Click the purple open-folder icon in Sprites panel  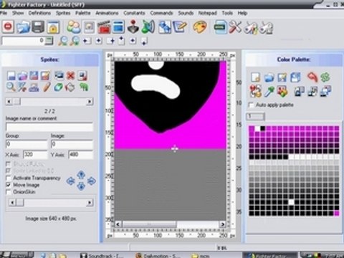23,76
